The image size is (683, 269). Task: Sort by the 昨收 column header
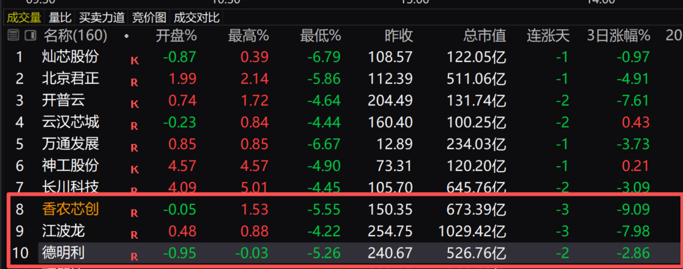[x=398, y=36]
